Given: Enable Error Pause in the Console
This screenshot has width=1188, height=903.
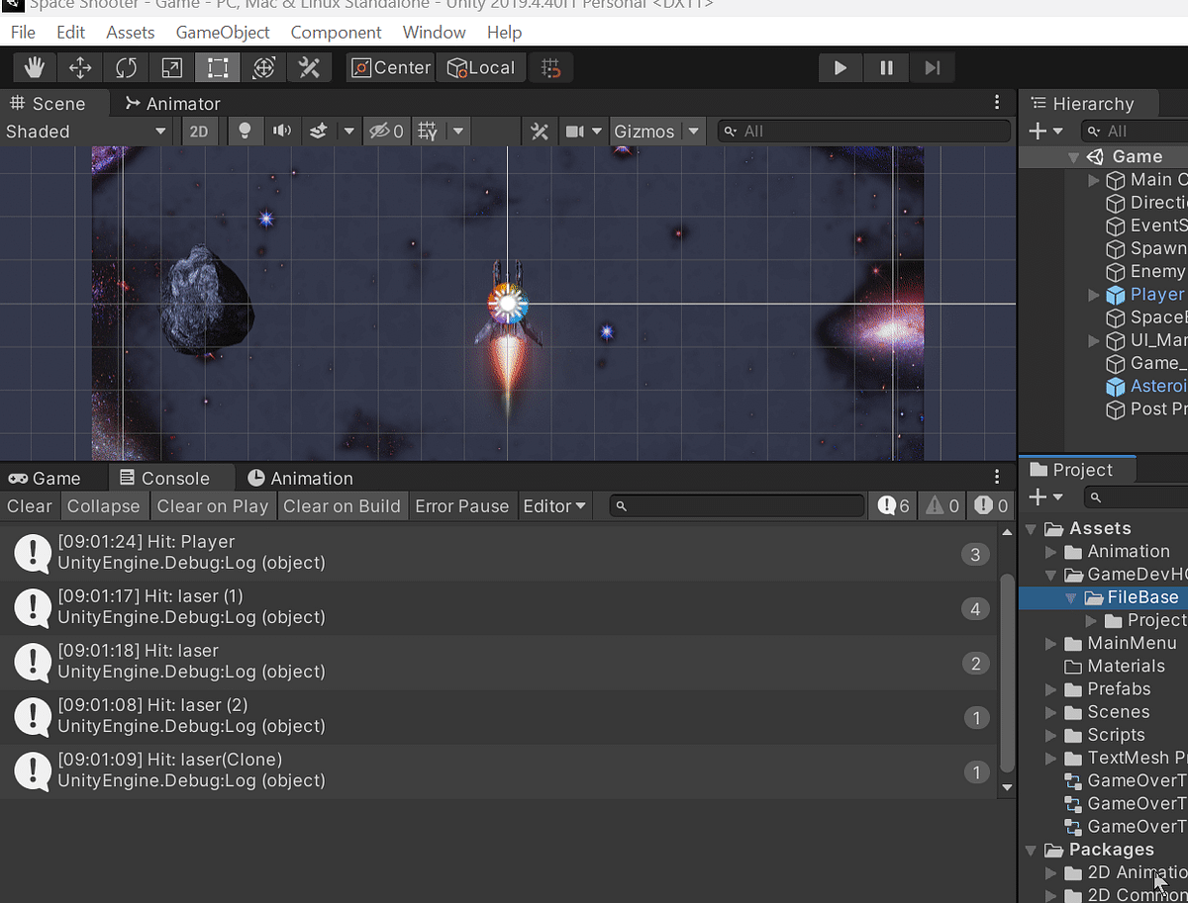Looking at the screenshot, I should click(x=462, y=505).
